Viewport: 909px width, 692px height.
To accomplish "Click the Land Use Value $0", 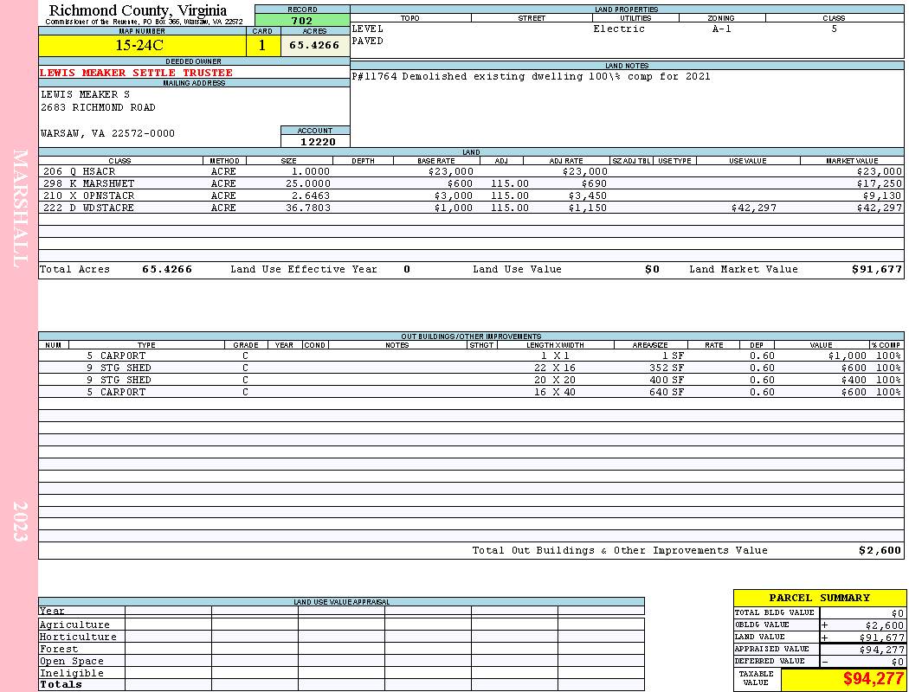I will pyautogui.click(x=652, y=269).
